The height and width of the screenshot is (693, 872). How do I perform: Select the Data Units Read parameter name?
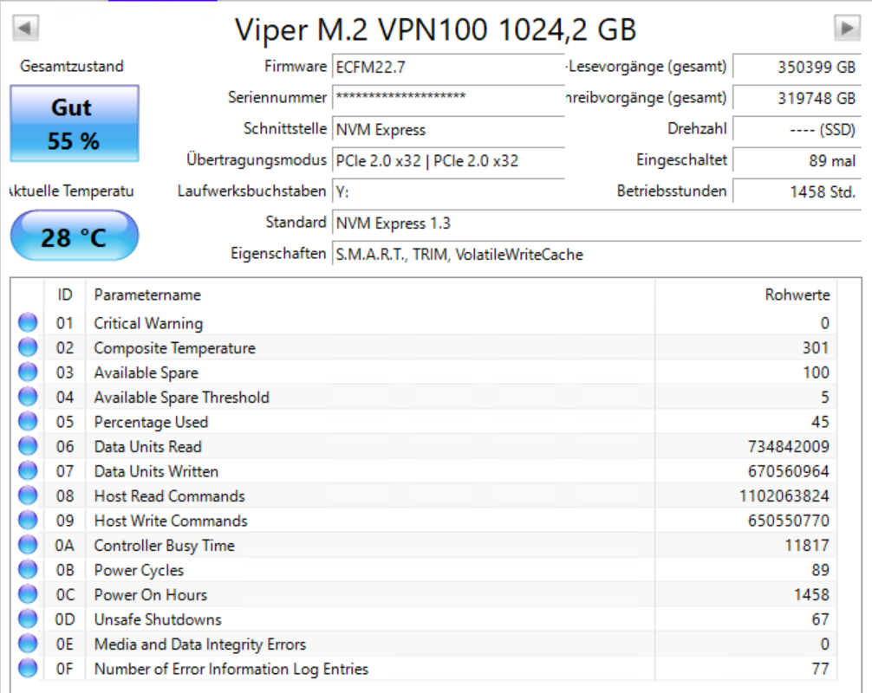tap(148, 447)
